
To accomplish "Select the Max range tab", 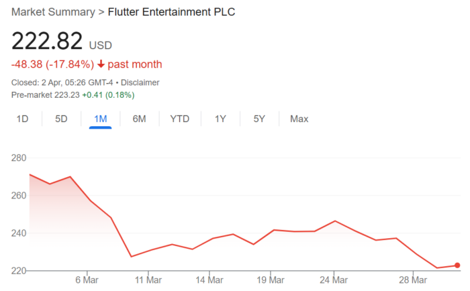I will pos(299,119).
